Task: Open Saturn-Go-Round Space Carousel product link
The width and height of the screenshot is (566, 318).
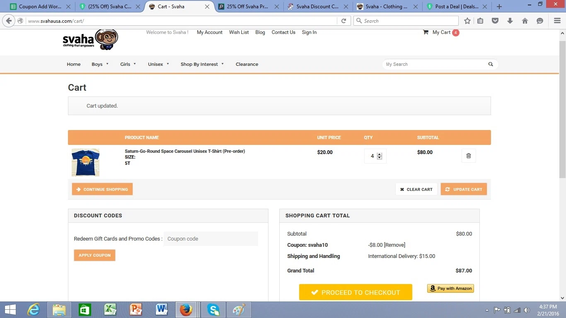Action: tap(185, 151)
